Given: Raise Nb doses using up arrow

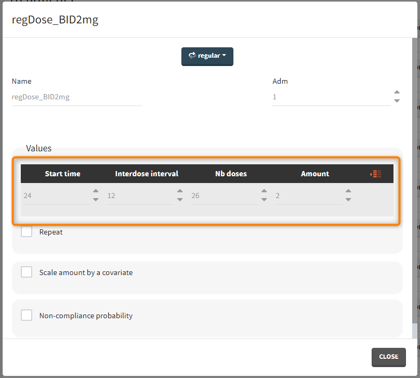Looking at the screenshot, I should coord(264,192).
